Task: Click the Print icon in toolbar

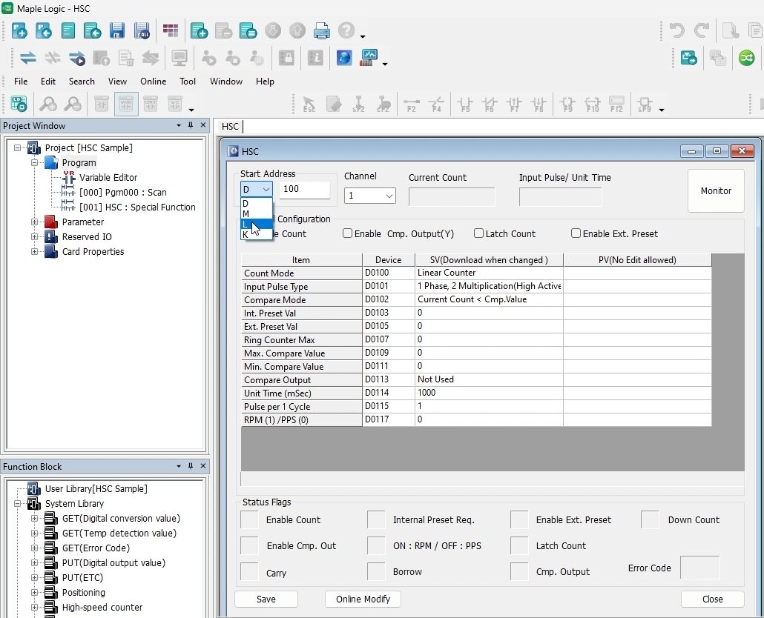Action: pos(322,30)
